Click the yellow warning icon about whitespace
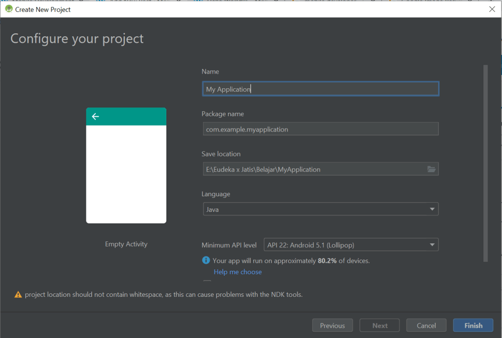The image size is (502, 338). pos(18,295)
